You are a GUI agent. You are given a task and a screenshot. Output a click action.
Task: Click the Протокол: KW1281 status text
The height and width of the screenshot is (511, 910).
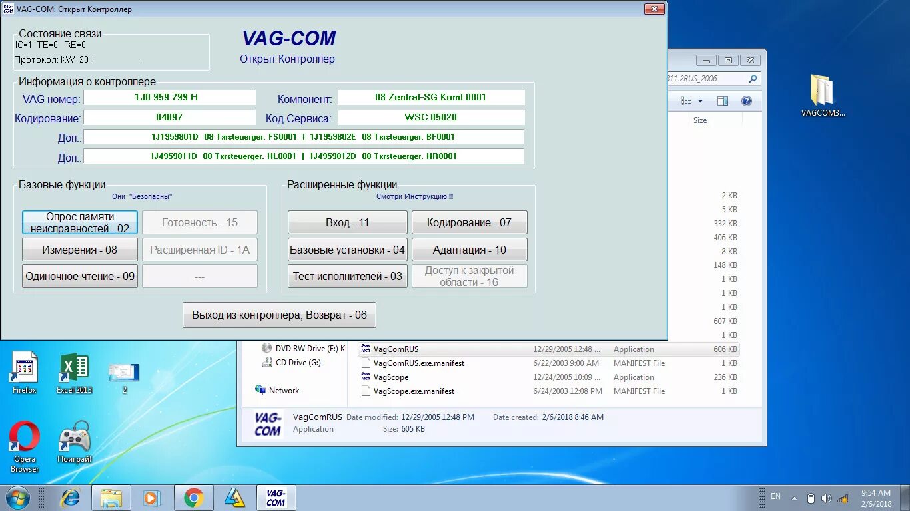click(x=53, y=59)
